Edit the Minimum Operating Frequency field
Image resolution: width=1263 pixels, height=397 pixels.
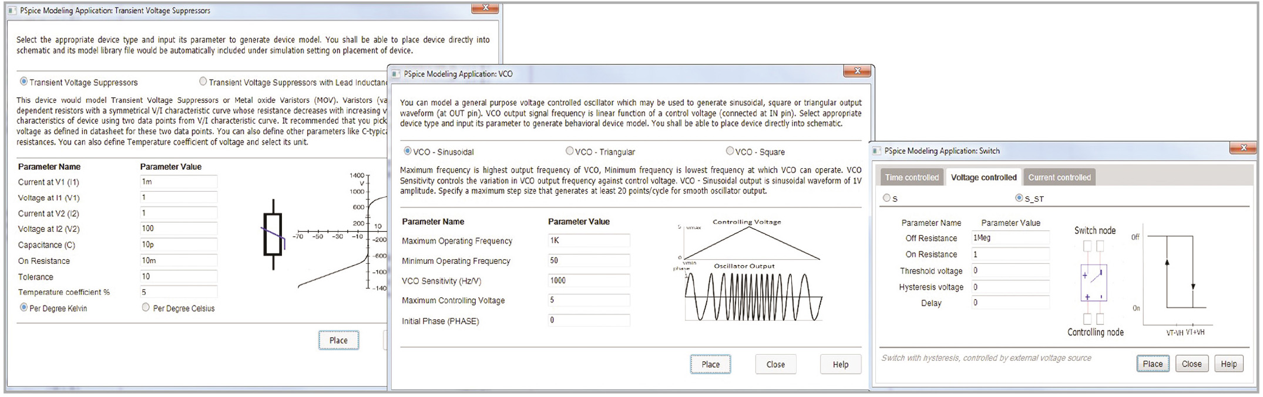click(589, 260)
